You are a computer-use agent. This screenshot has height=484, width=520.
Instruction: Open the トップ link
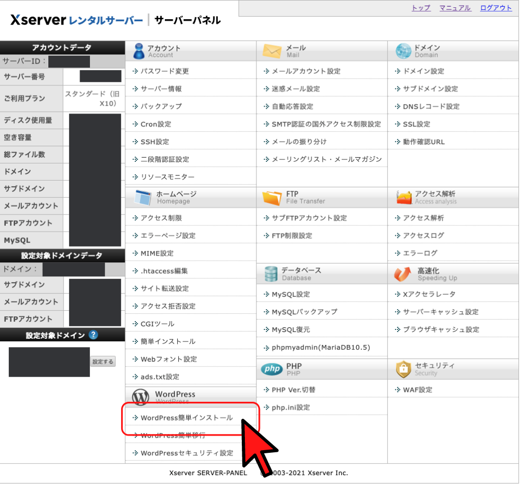421,8
